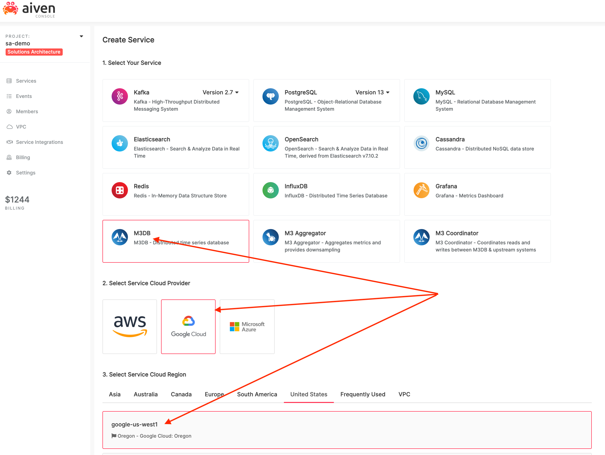Screen dimensions: 605x455
Task: Click the M3 Coordinator icon
Action: click(422, 237)
